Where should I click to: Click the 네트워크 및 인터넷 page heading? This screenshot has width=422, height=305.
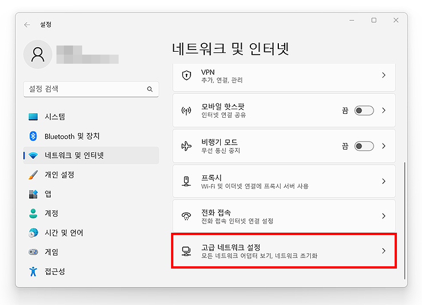tap(230, 49)
